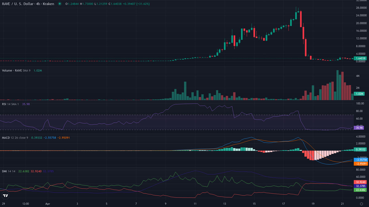Select the MACD 12 26 close 9 legend
The height and width of the screenshot is (207, 369).
[x=15, y=138]
